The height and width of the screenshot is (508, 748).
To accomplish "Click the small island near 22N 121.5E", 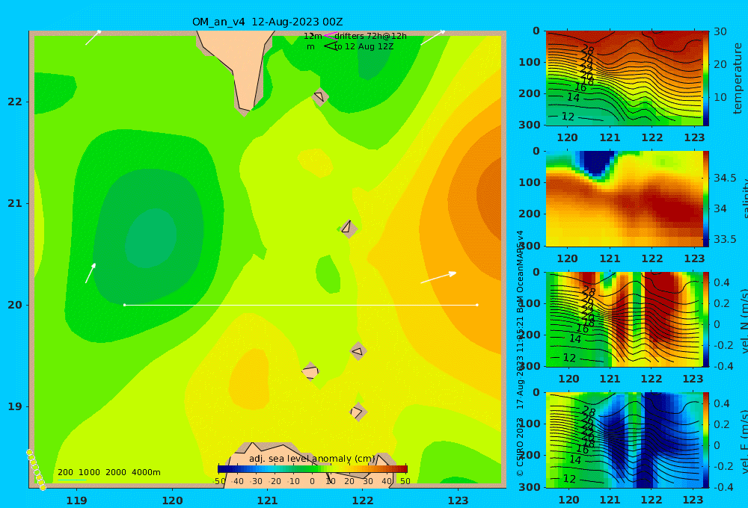I will (x=319, y=96).
